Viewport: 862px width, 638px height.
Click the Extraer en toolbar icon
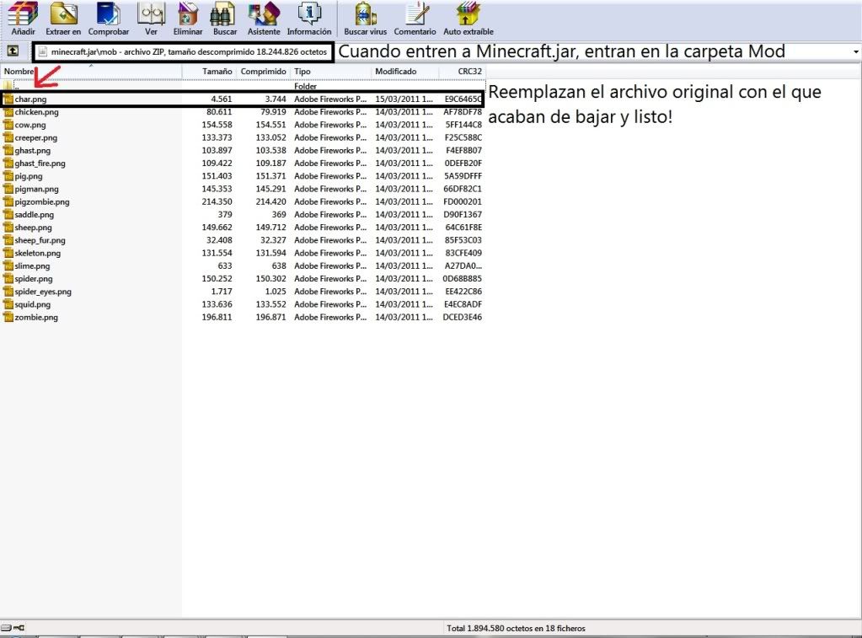click(x=63, y=19)
